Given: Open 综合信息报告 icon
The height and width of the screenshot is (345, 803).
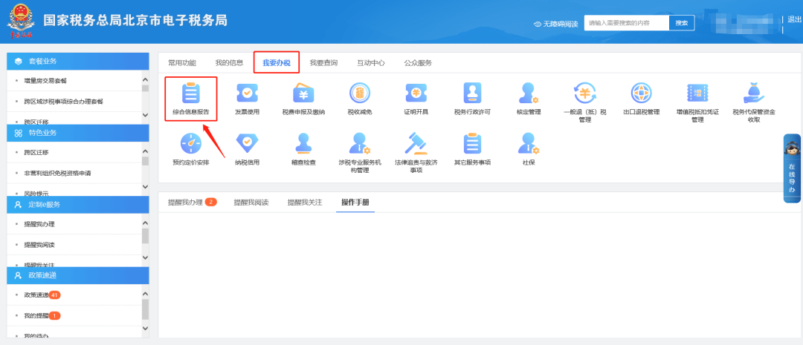Looking at the screenshot, I should pos(191,93).
